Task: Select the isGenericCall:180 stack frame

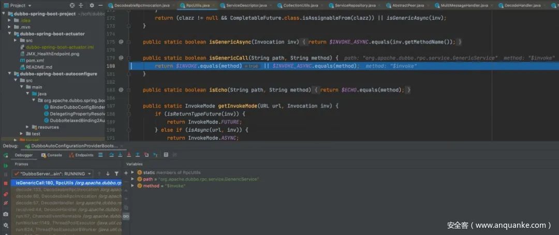Action: (62, 183)
